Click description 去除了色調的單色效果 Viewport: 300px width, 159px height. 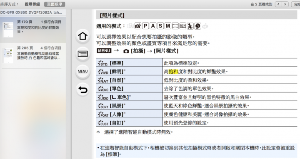(189, 89)
